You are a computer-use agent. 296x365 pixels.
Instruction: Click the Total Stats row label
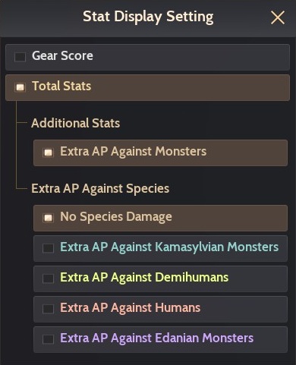61,86
